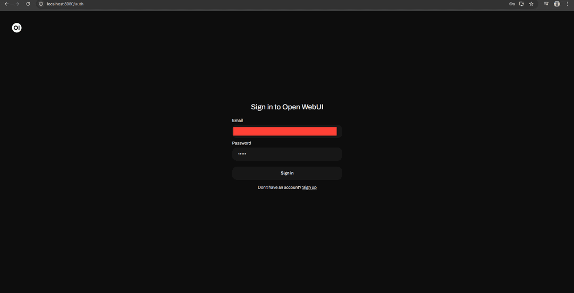Open the saved passwords key icon
The width and height of the screenshot is (574, 293).
512,4
